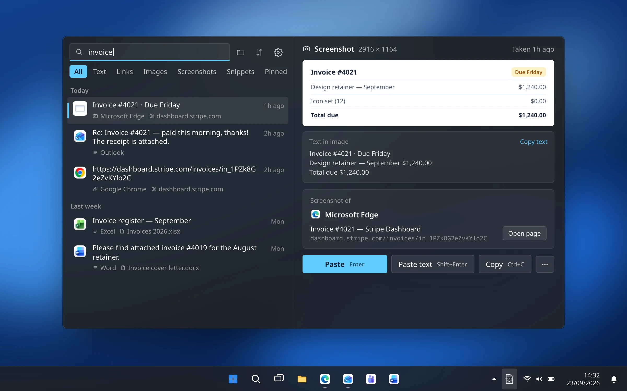Click the Due Friday badge in preview

coord(529,72)
